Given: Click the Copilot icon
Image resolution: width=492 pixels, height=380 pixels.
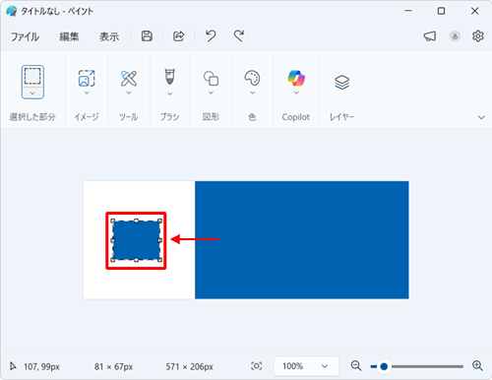Looking at the screenshot, I should [296, 78].
